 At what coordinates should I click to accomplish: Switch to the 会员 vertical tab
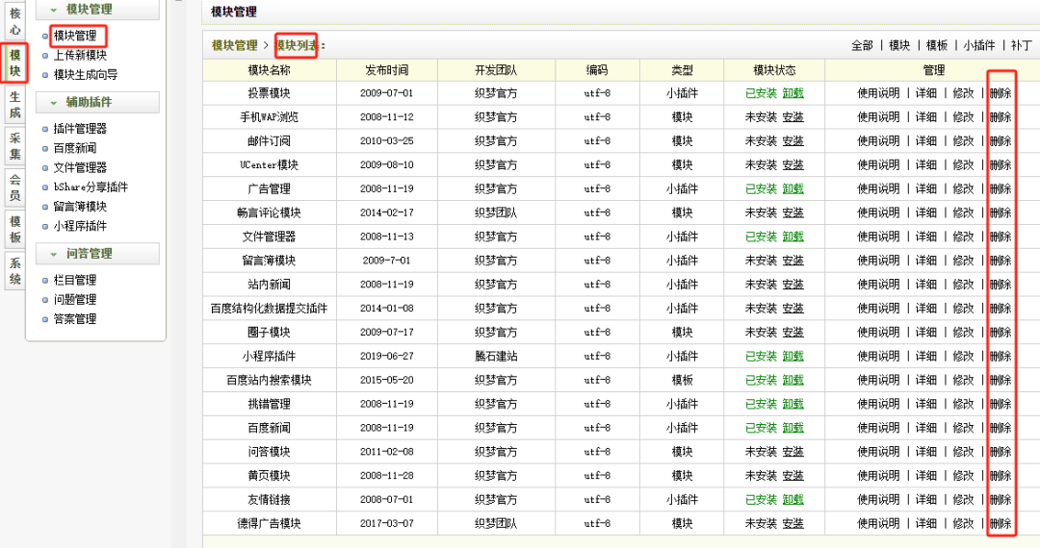[x=14, y=187]
